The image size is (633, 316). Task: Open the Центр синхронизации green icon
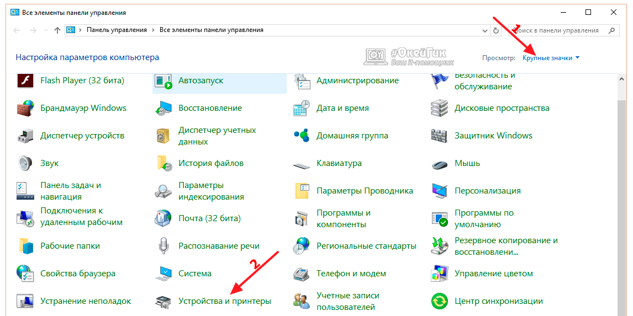point(440,301)
